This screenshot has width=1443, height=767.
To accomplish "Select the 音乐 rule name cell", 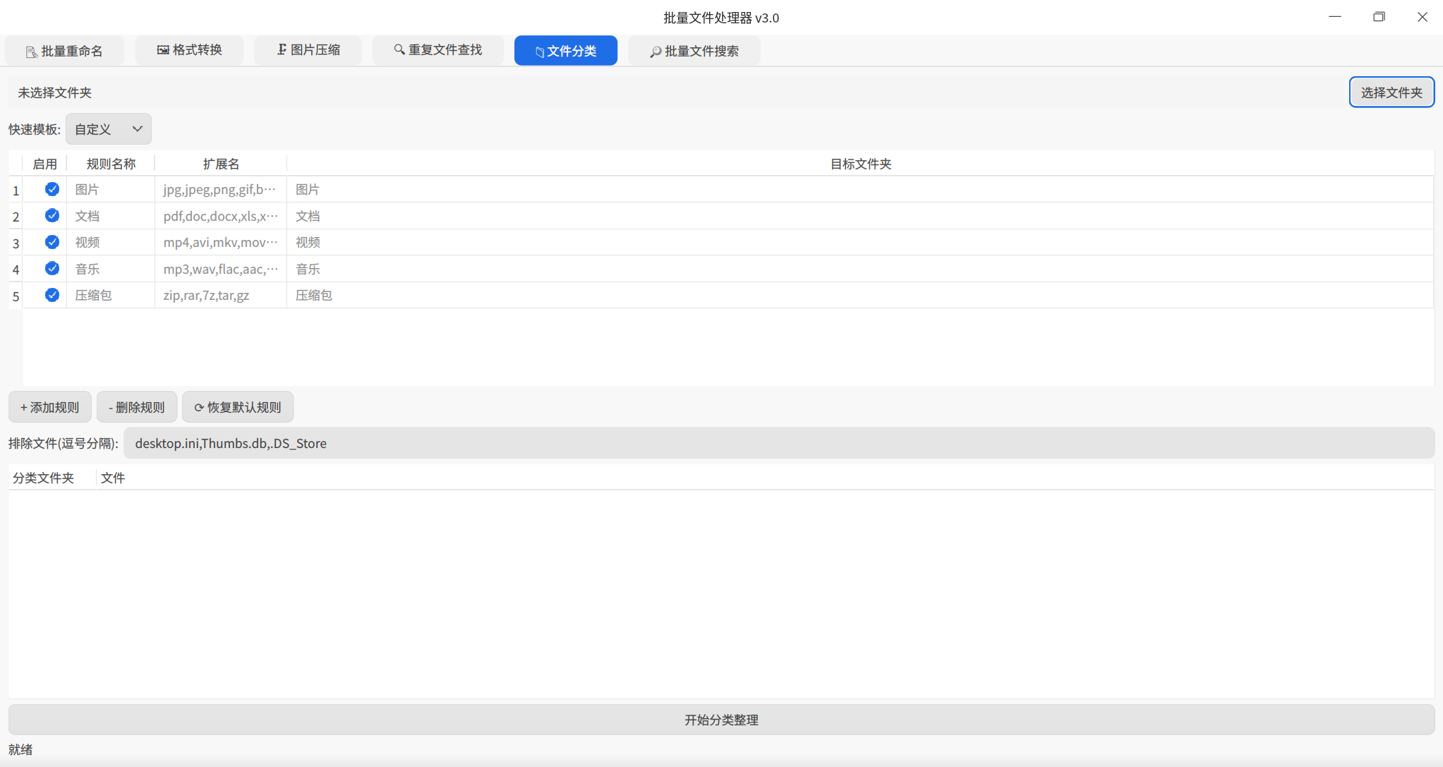I will point(111,269).
